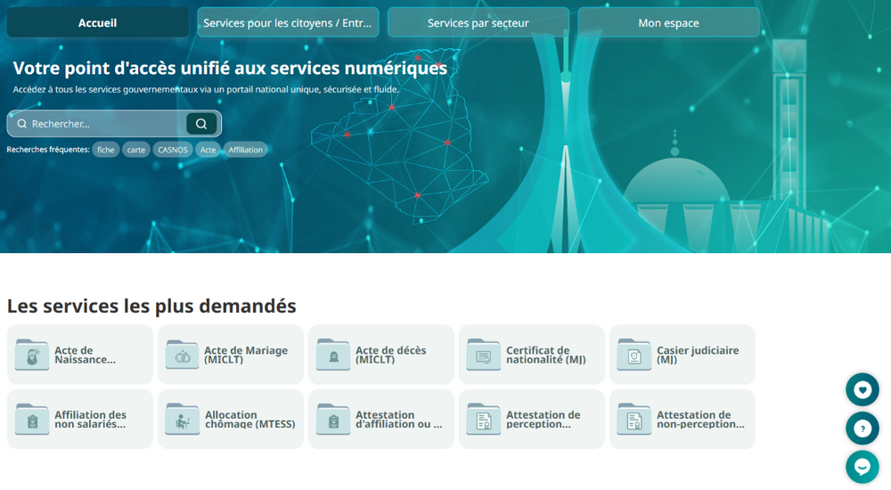Select the CASNOS frequent search tag

(173, 150)
